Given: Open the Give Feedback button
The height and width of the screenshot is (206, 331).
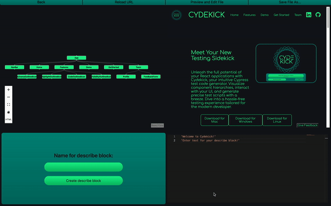Looking at the screenshot, I should [x=308, y=125].
